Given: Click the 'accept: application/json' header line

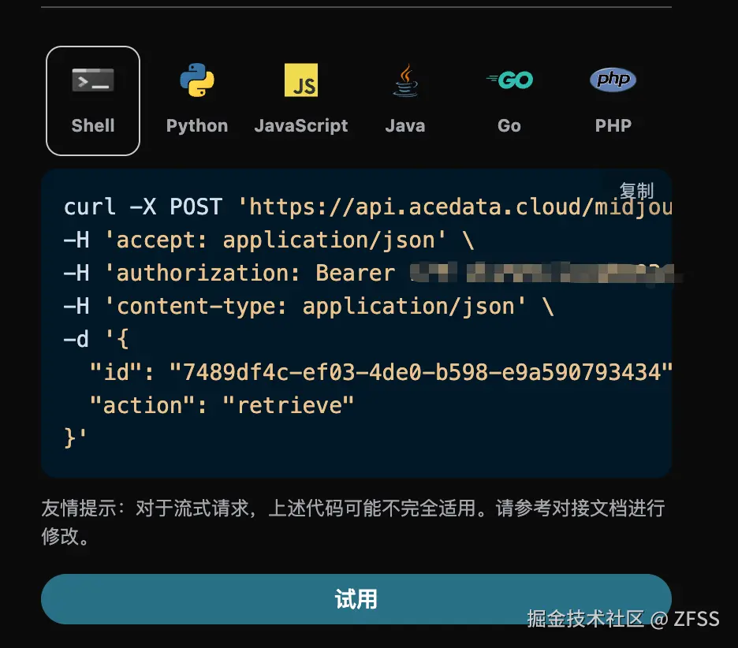Looking at the screenshot, I should point(269,240).
